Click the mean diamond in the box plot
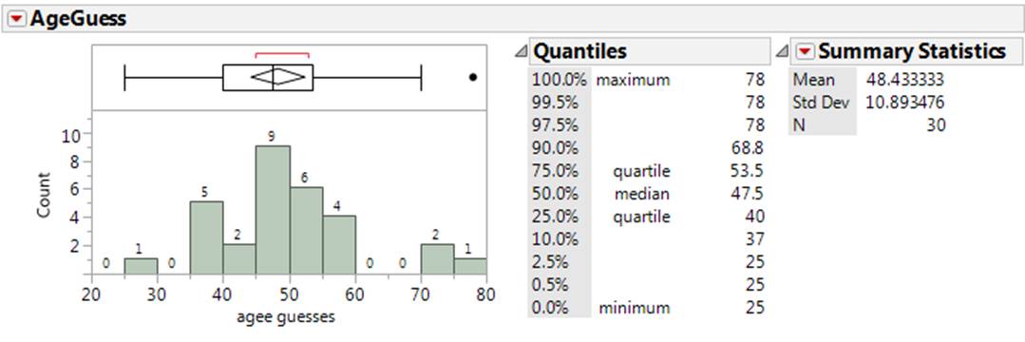Viewport: 1025px width, 342px height. pos(278,77)
